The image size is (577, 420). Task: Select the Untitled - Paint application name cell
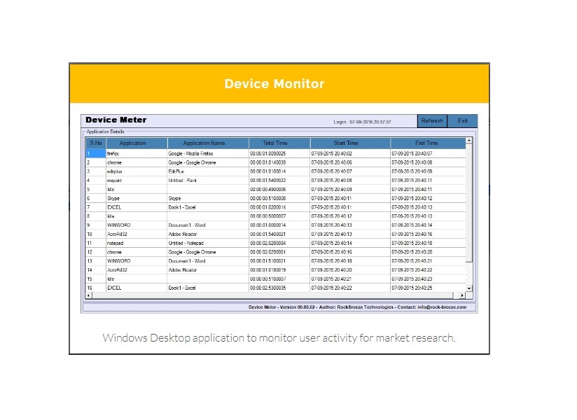pyautogui.click(x=207, y=181)
